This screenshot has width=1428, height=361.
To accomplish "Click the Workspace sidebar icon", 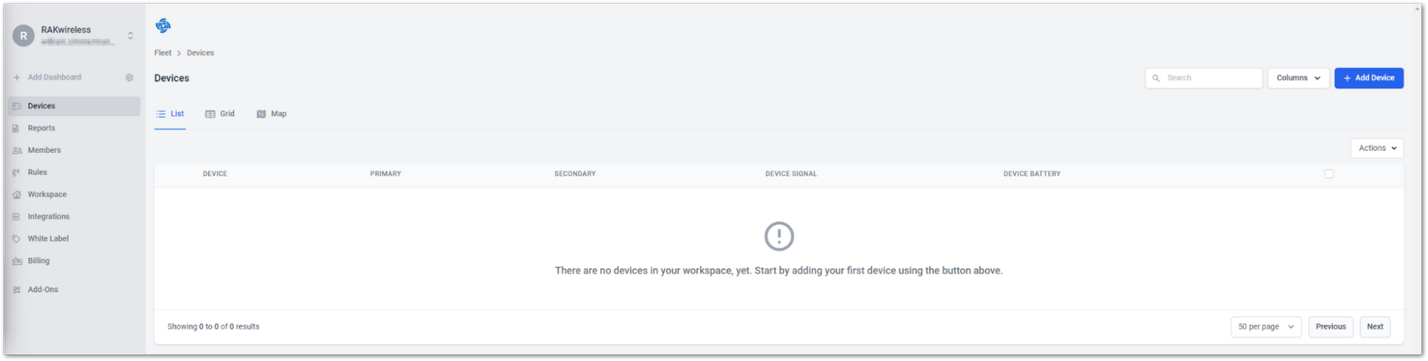I will click(17, 195).
